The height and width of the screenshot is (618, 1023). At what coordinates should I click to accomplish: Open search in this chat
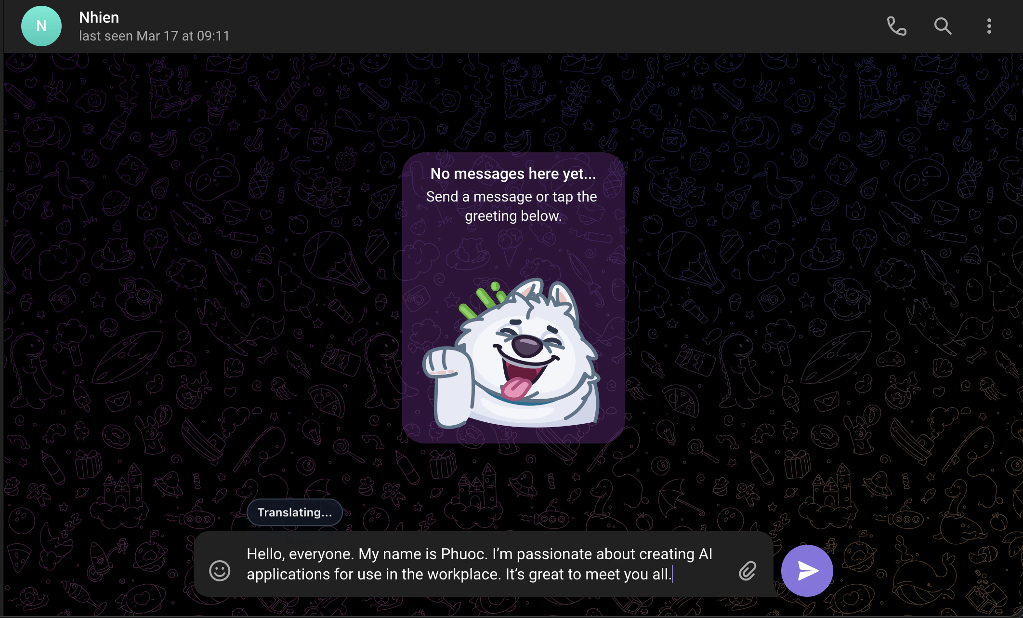pyautogui.click(x=943, y=26)
